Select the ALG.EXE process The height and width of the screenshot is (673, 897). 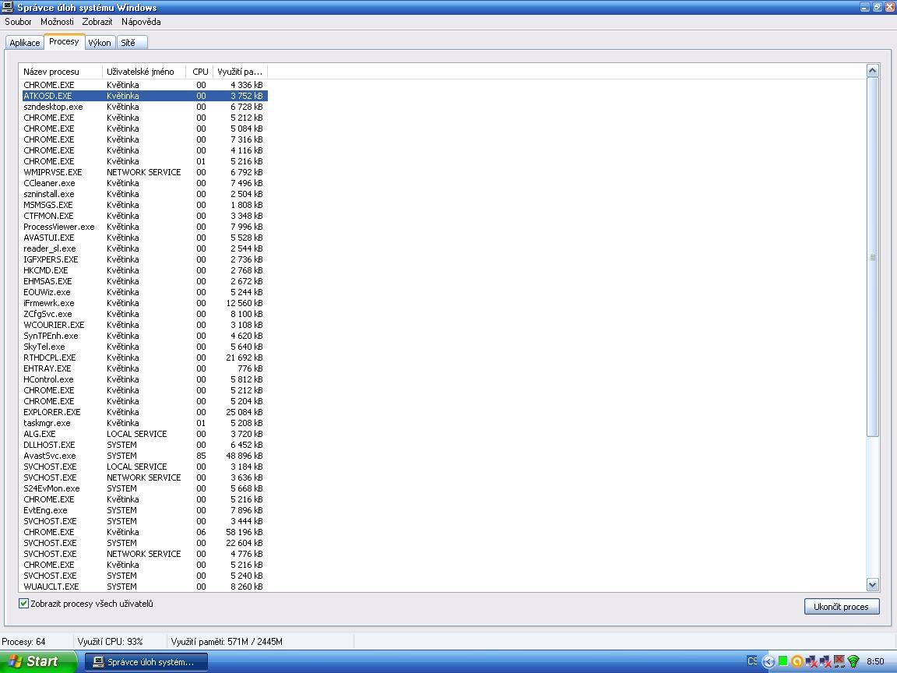145,434
